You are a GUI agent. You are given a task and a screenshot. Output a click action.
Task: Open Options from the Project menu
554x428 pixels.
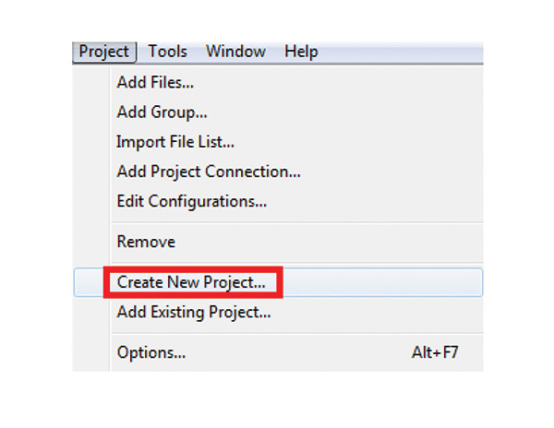coord(151,352)
